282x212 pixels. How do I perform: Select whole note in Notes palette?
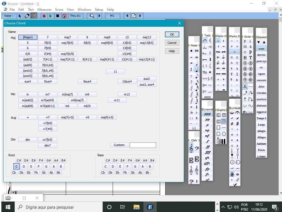tap(197, 57)
